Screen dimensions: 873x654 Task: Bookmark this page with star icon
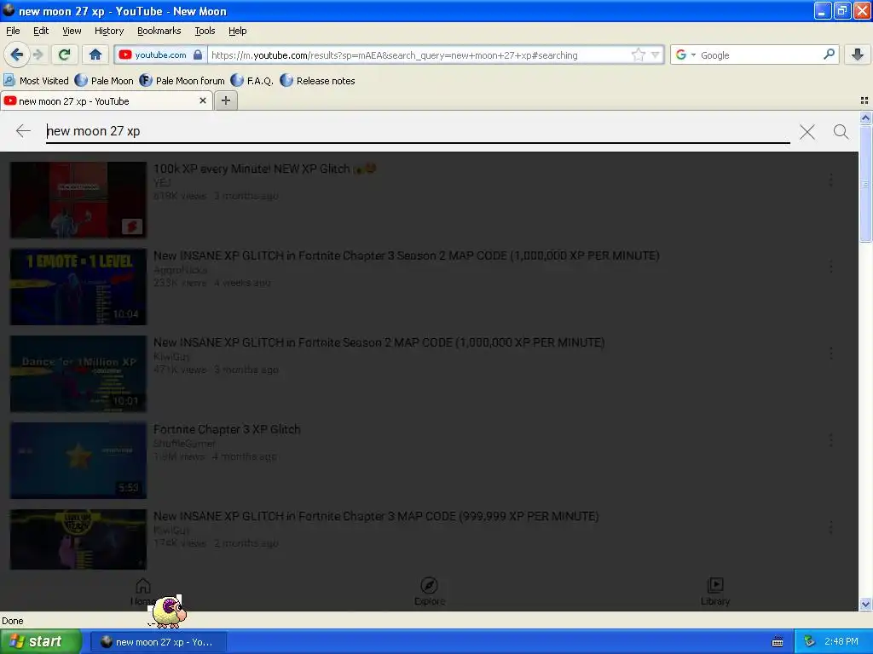[x=638, y=54]
